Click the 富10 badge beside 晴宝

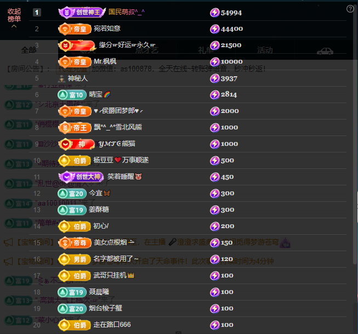72,95
